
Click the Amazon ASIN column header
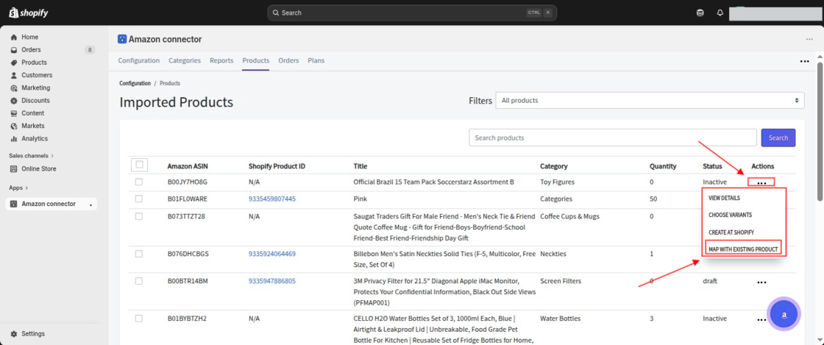(x=188, y=166)
